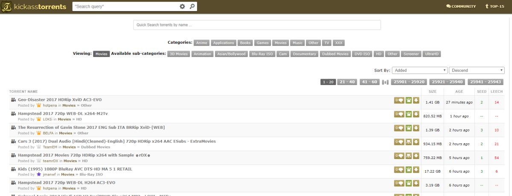Screen dimensions: 512x196
Task: Select the Anime category
Action: (201, 43)
